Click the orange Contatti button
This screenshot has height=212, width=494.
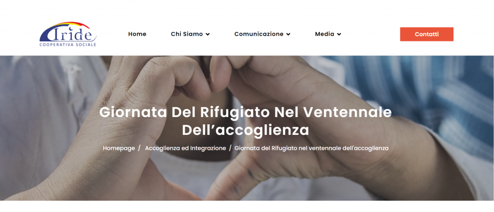click(x=426, y=34)
